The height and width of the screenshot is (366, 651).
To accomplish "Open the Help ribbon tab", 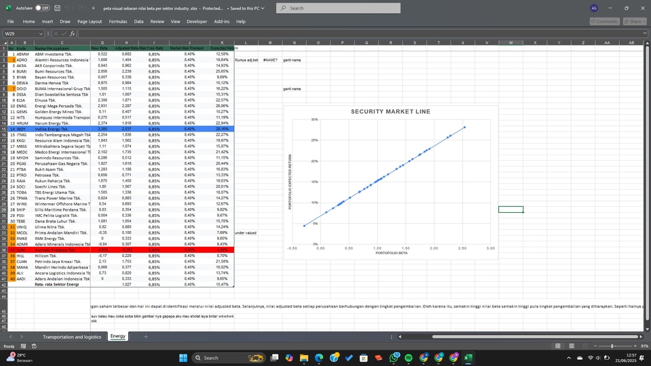I will click(241, 22).
